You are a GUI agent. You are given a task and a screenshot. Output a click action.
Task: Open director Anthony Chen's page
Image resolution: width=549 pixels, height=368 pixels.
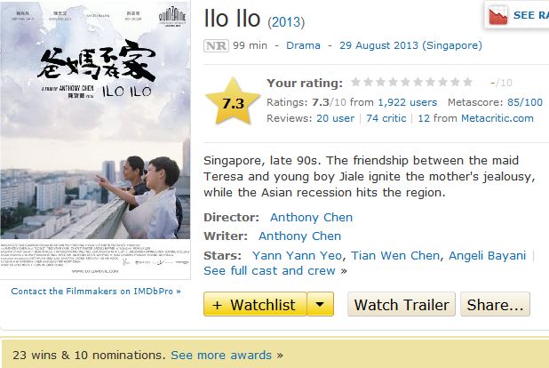[311, 217]
